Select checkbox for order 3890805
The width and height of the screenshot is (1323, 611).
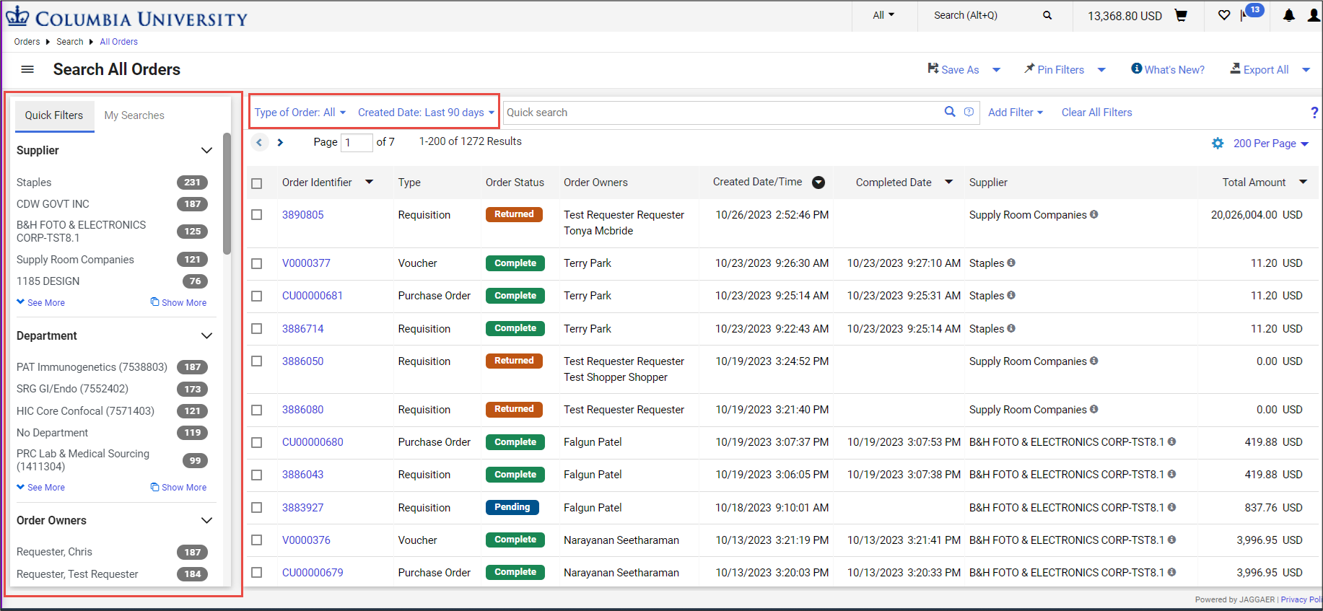(257, 215)
